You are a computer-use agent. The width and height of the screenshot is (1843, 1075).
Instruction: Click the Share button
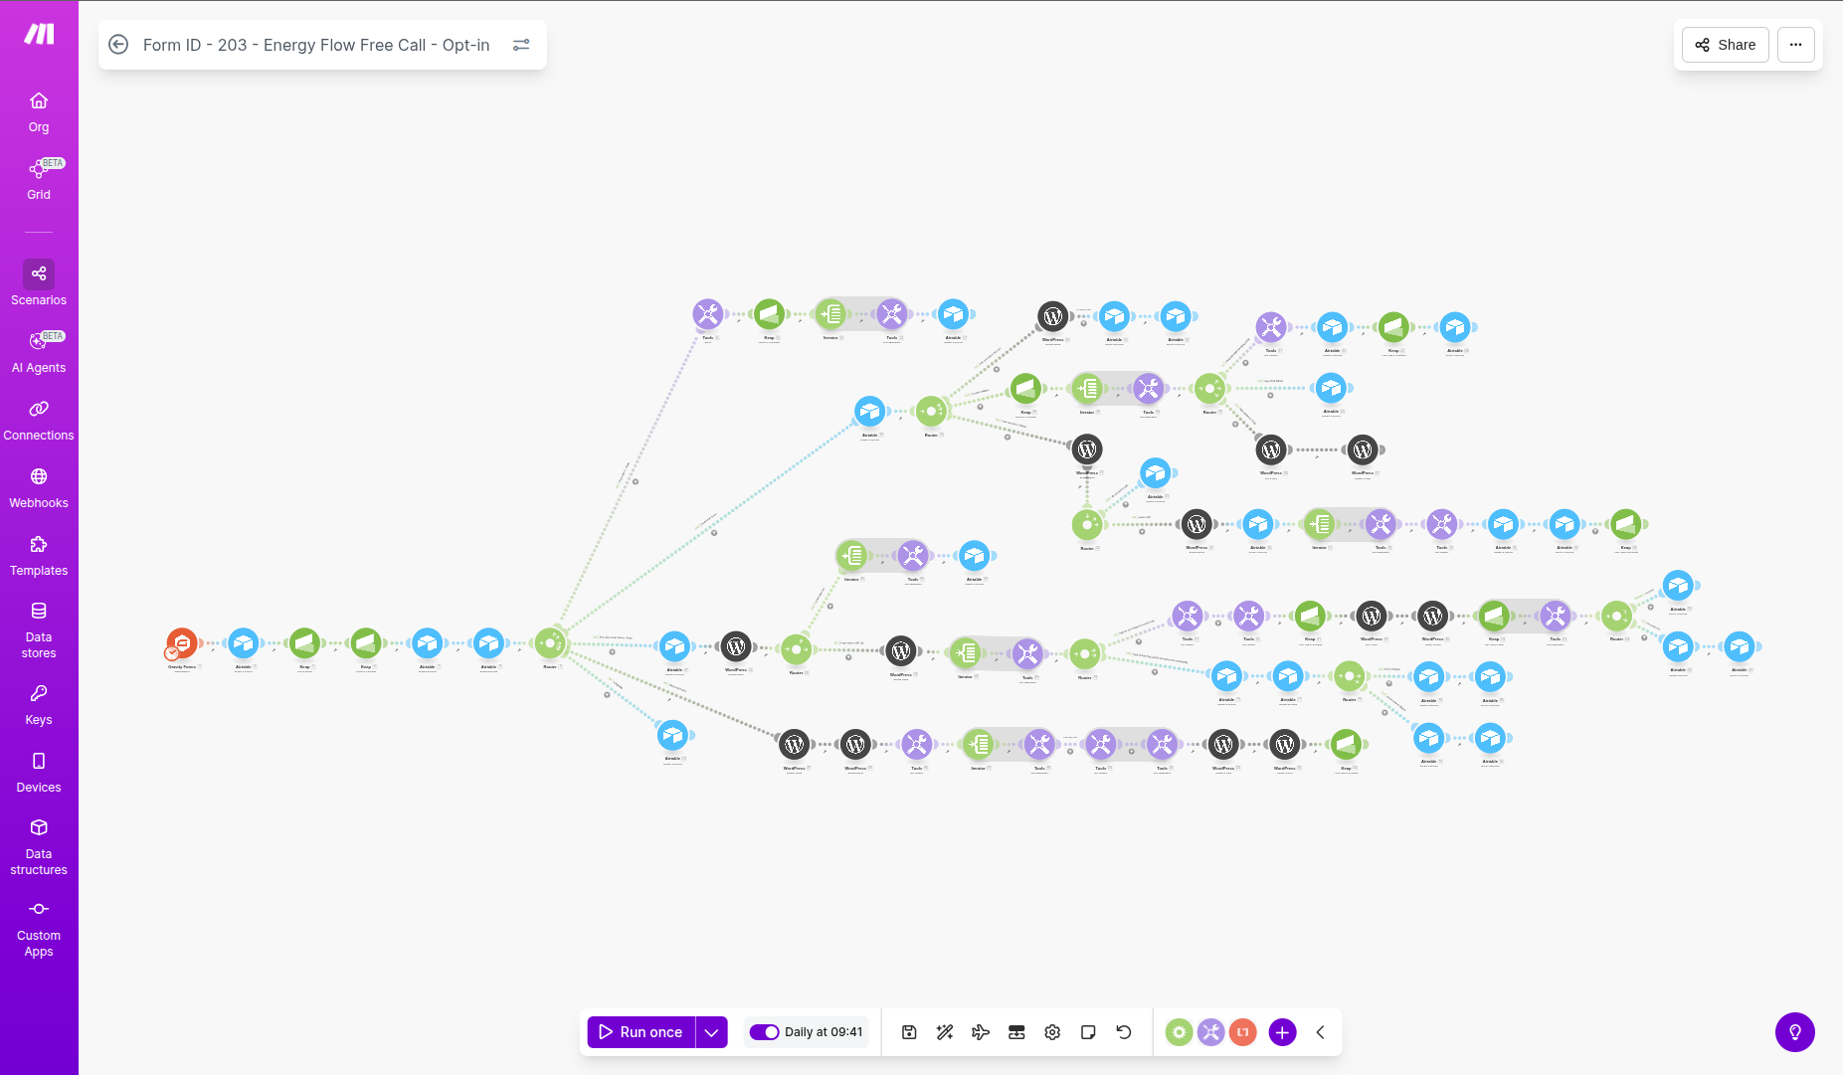pos(1725,45)
